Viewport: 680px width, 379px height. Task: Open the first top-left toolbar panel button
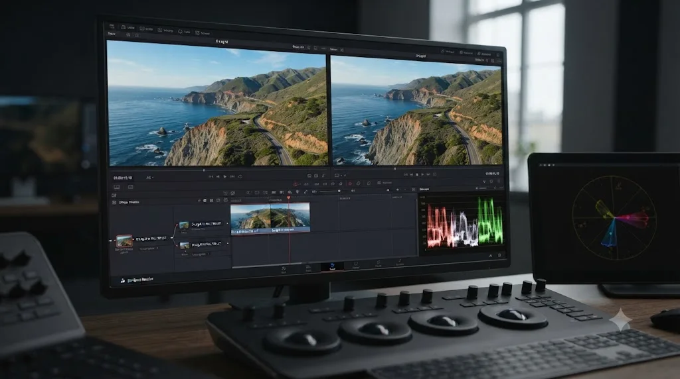[x=128, y=27]
